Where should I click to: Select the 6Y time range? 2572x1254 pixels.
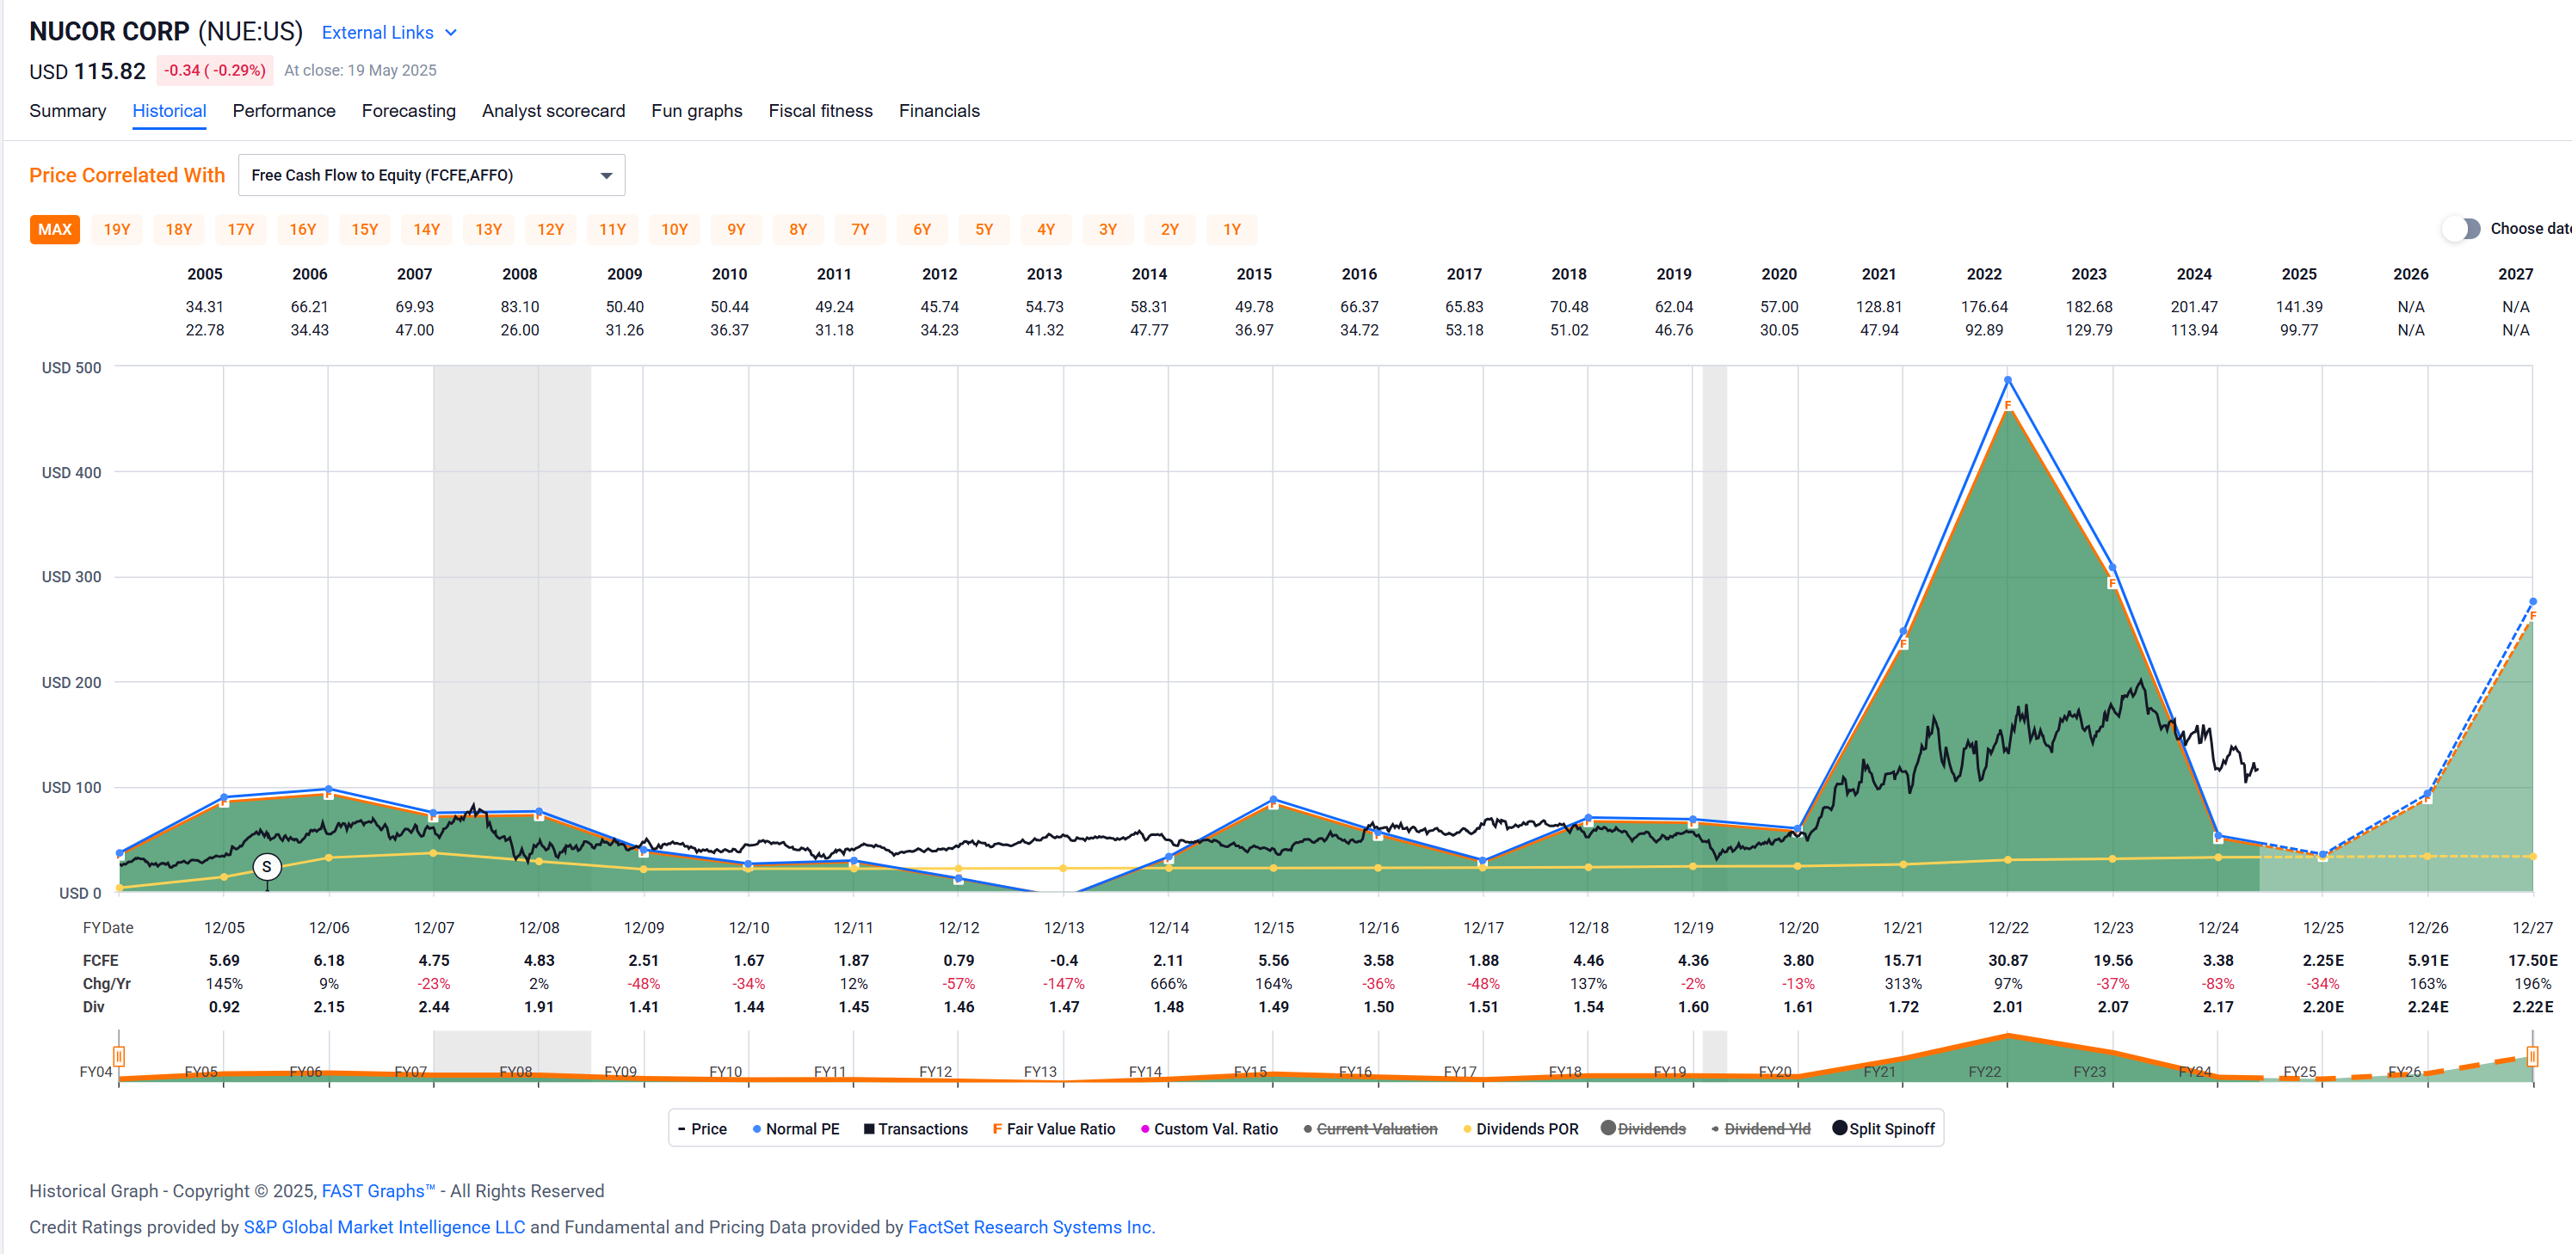point(922,230)
